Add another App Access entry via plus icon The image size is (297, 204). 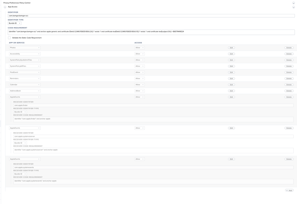click(x=293, y=7)
